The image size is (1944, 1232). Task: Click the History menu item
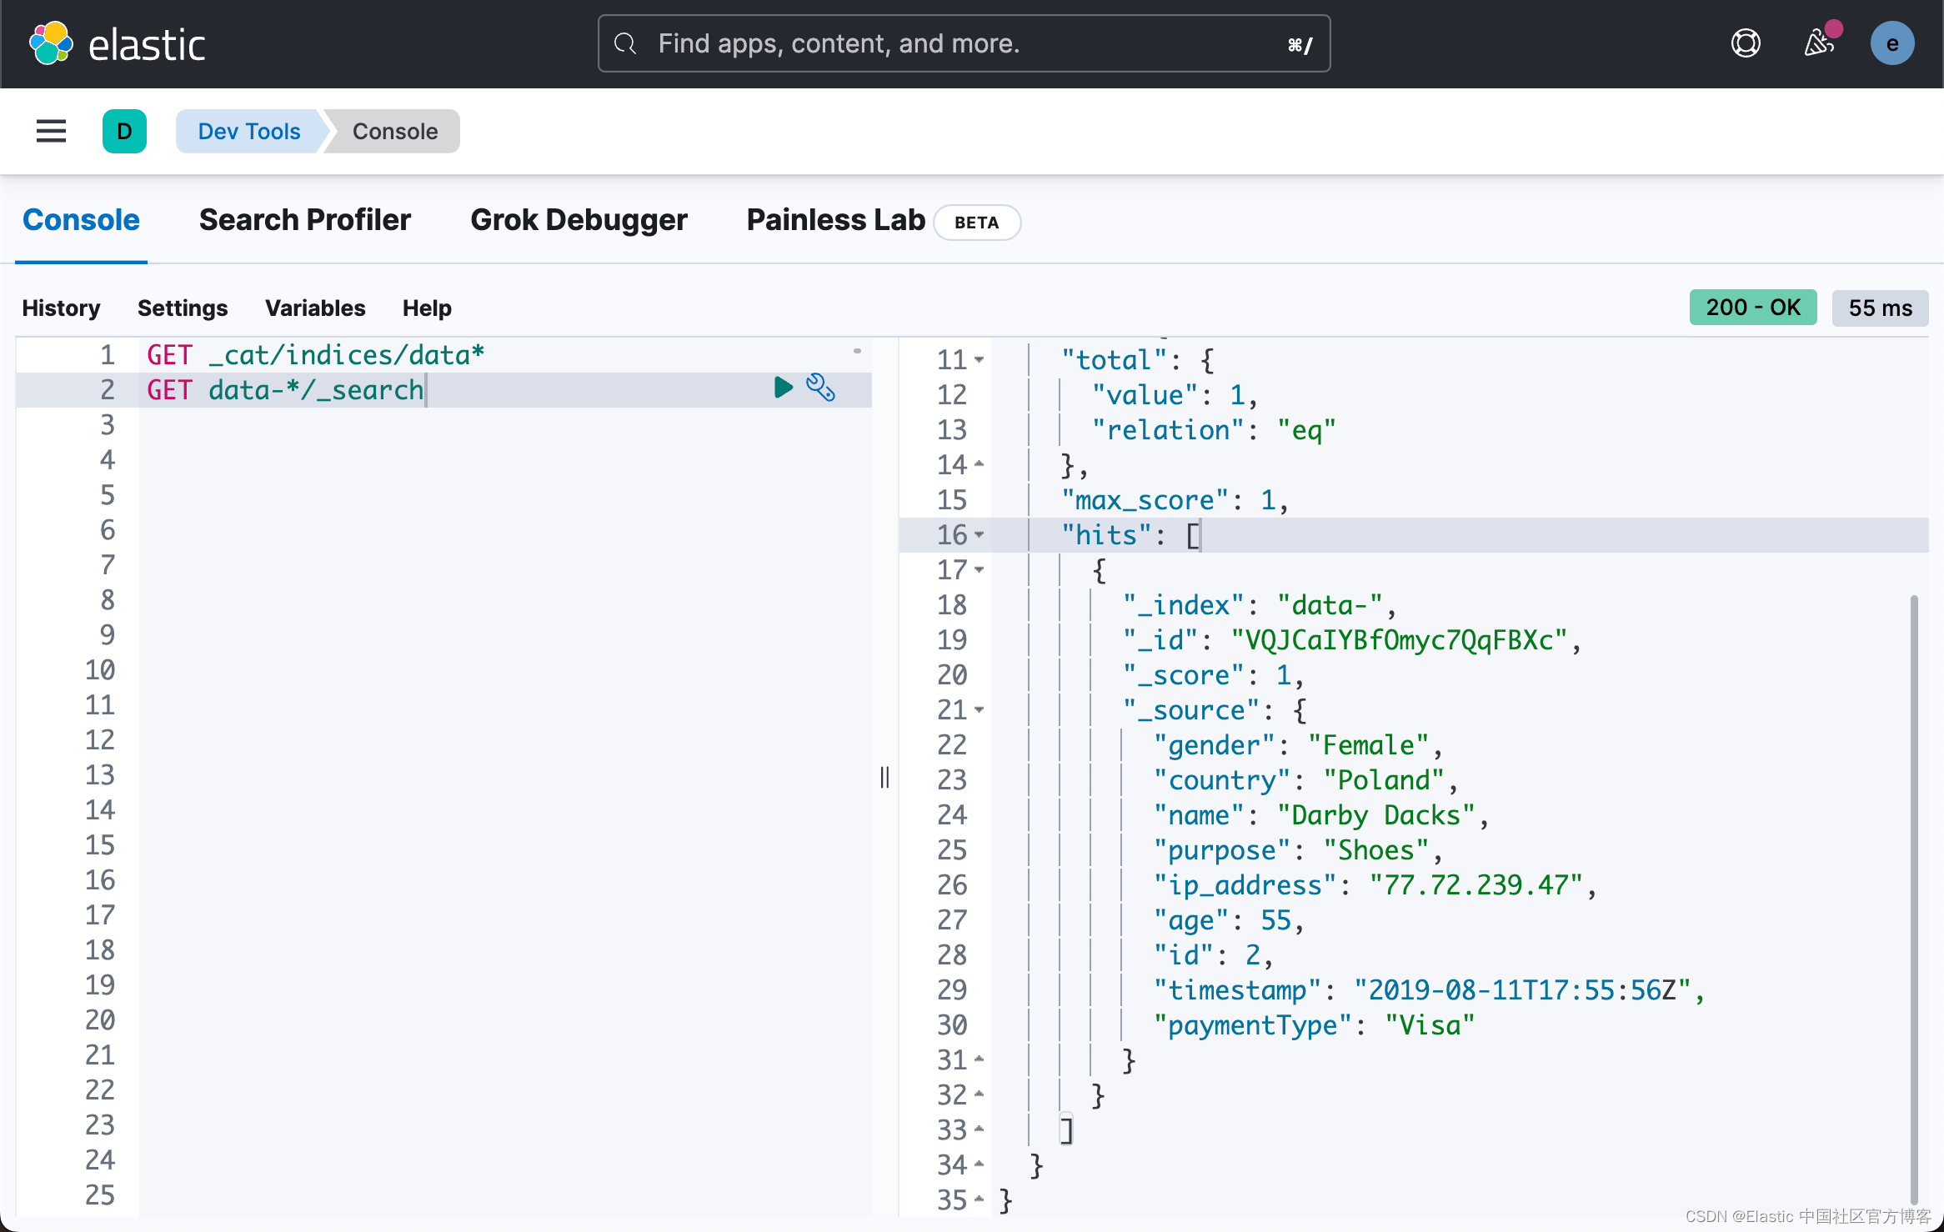point(61,308)
